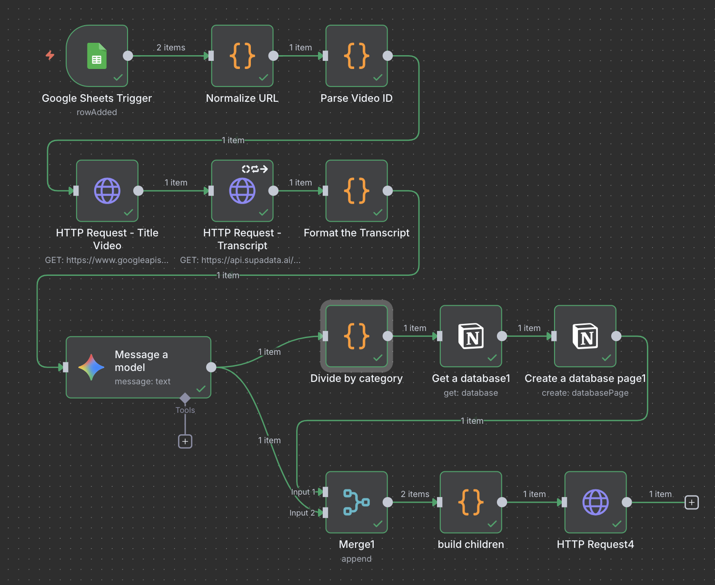The height and width of the screenshot is (585, 715).
Task: Select the Google Sheets Trigger node icon
Action: click(97, 56)
